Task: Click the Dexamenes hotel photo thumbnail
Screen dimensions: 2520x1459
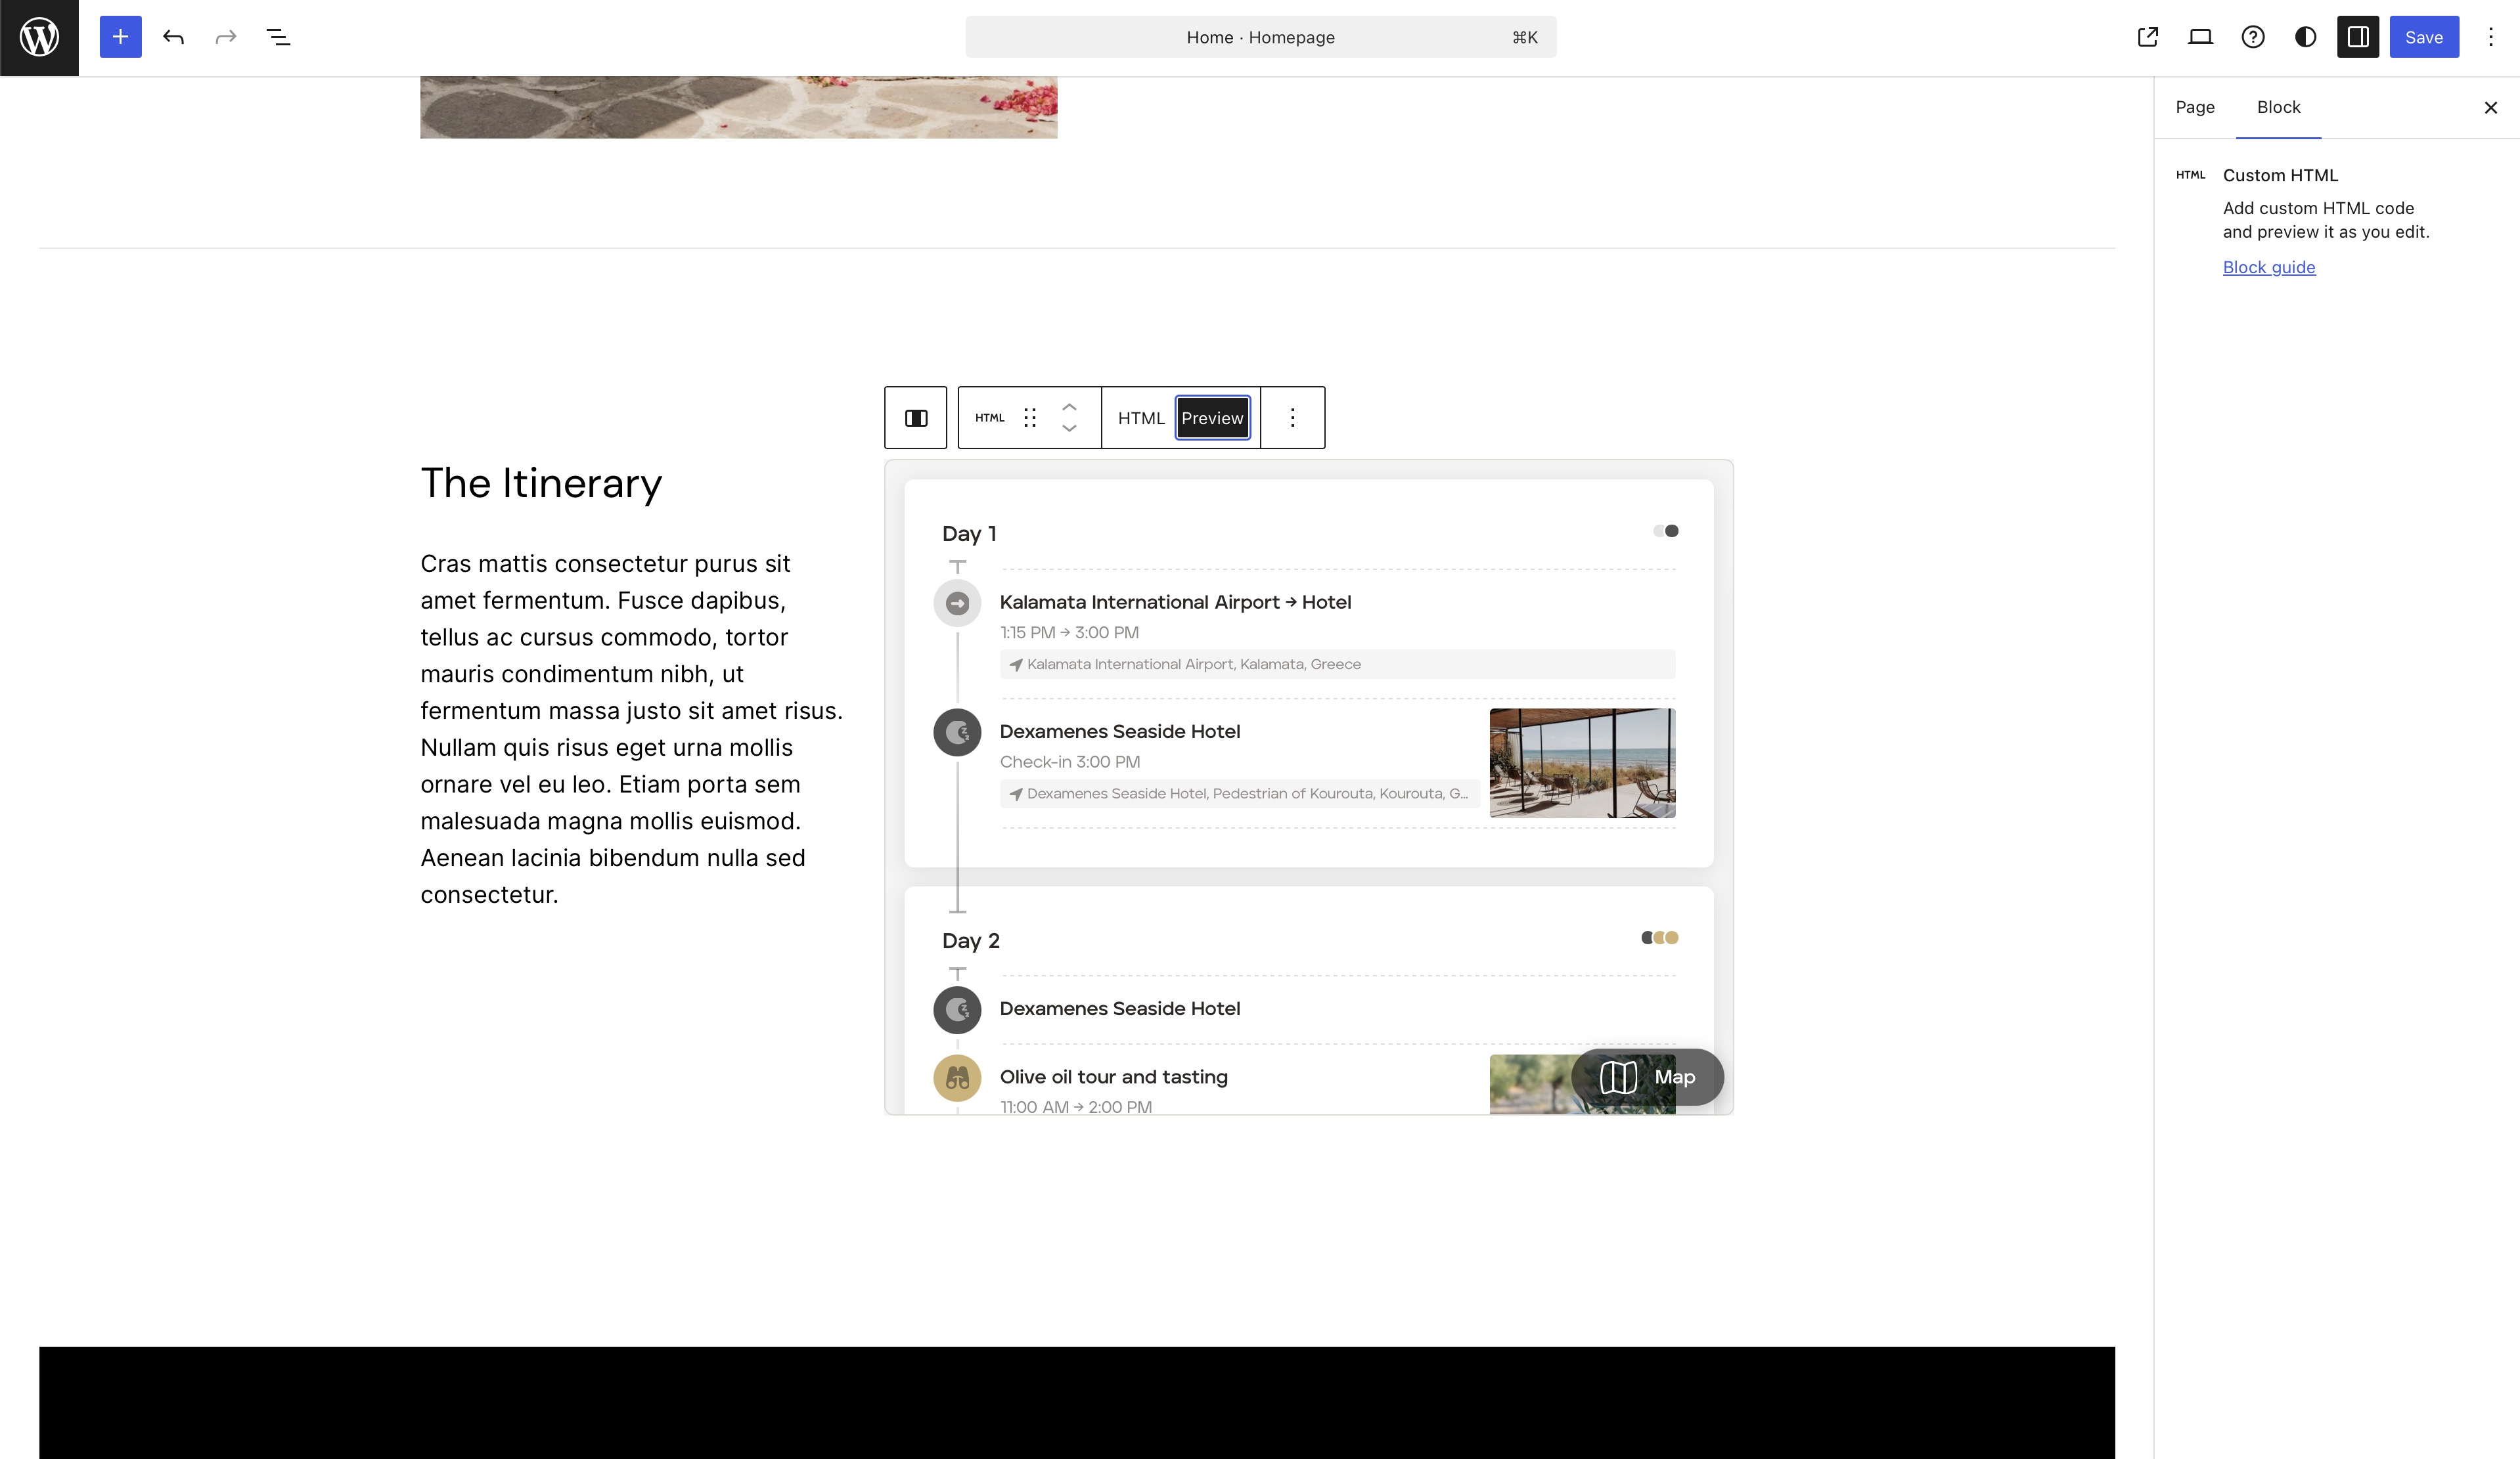Action: click(x=1582, y=762)
